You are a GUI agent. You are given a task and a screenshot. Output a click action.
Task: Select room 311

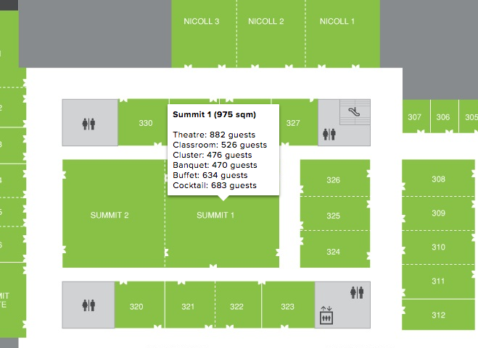[438, 281]
